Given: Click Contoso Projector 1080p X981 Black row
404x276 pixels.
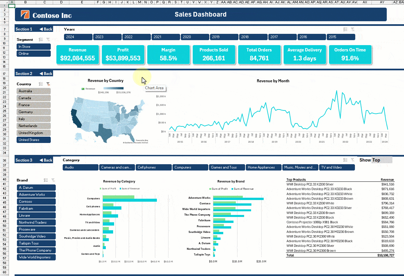Looking at the screenshot, I should click(x=340, y=222).
